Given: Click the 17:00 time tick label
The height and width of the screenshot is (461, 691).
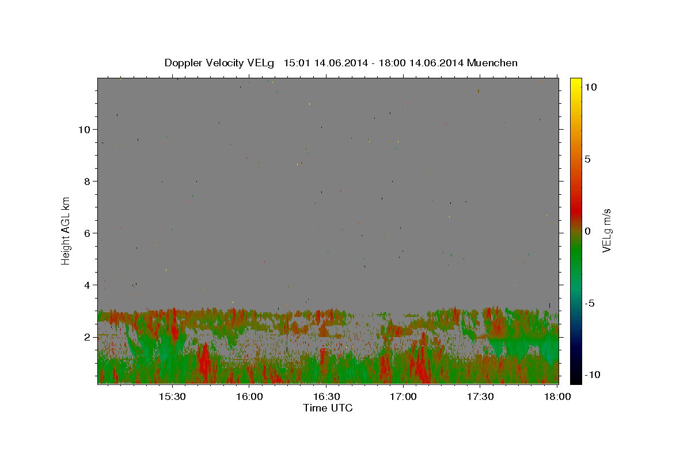Looking at the screenshot, I should [403, 397].
